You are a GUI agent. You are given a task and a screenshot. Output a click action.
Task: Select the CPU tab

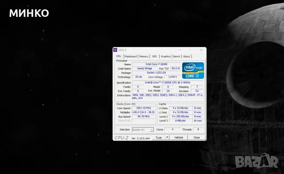(118, 56)
